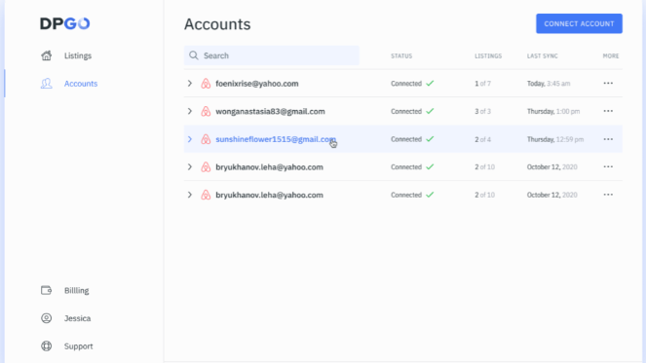Expand the sunshineflower1515@gmail.com account row
Screen dimensions: 646x363
pos(190,139)
